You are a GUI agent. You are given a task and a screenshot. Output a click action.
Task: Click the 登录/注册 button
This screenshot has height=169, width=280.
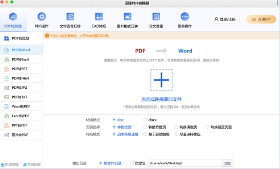[x=224, y=19]
